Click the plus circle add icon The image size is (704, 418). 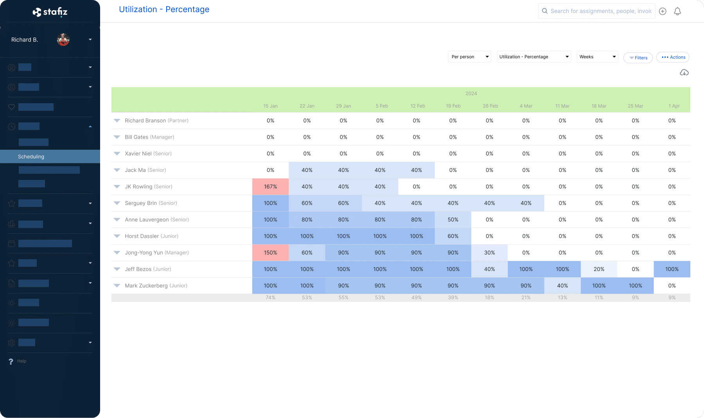point(663,11)
